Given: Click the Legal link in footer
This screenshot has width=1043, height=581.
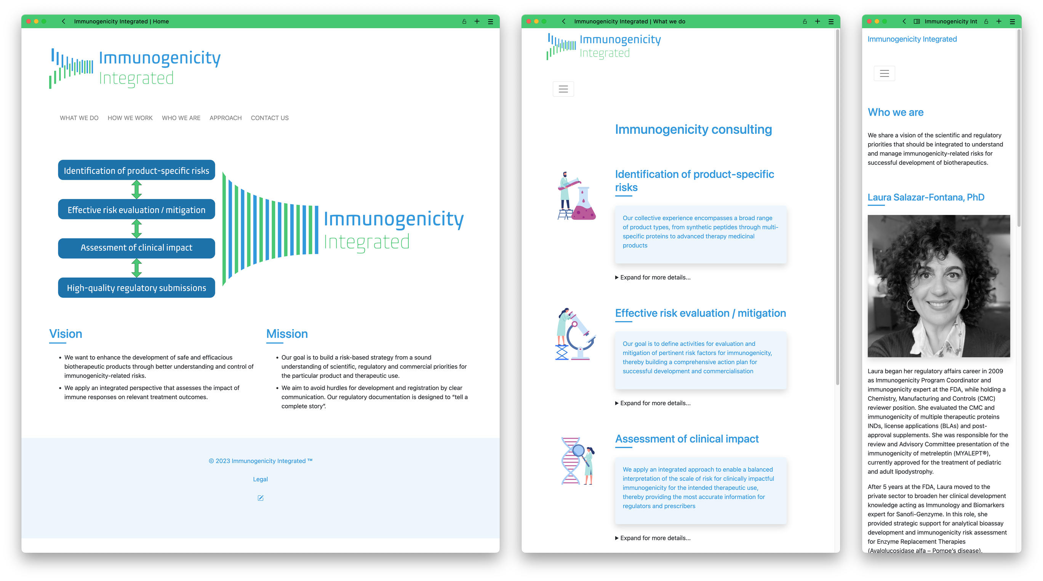Looking at the screenshot, I should point(259,479).
